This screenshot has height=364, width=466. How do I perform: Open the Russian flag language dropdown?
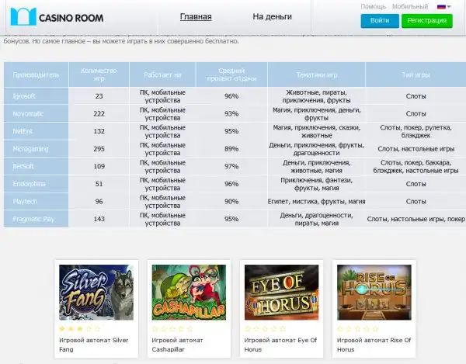(x=444, y=6)
